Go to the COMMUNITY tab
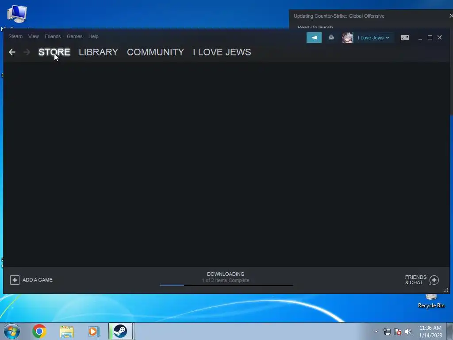The width and height of the screenshot is (453, 340). coord(155,52)
